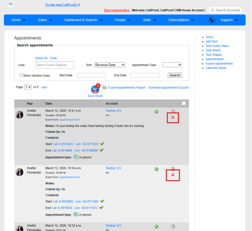Expand the Home menu
The image size is (252, 231).
click(x=18, y=20)
